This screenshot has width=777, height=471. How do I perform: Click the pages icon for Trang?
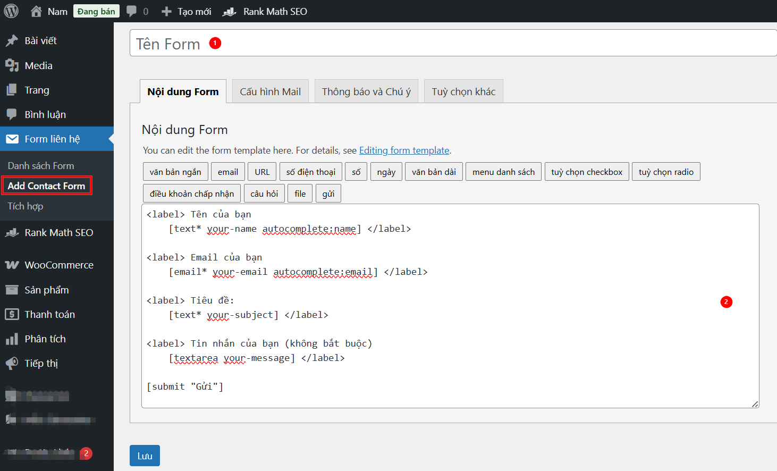(12, 90)
